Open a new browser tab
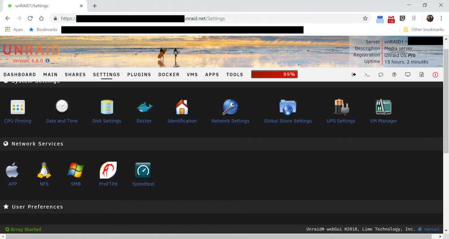This screenshot has width=449, height=239. pyautogui.click(x=94, y=6)
